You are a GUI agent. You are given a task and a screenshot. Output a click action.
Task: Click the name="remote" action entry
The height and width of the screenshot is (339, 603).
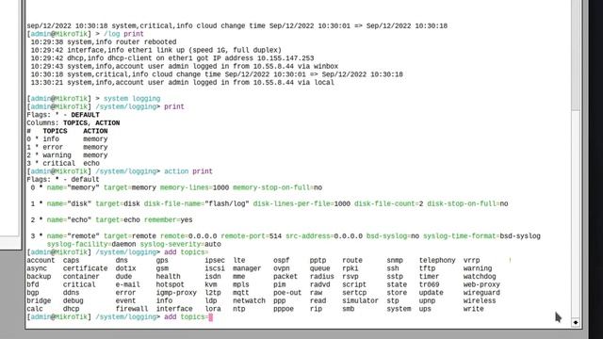[x=285, y=240]
